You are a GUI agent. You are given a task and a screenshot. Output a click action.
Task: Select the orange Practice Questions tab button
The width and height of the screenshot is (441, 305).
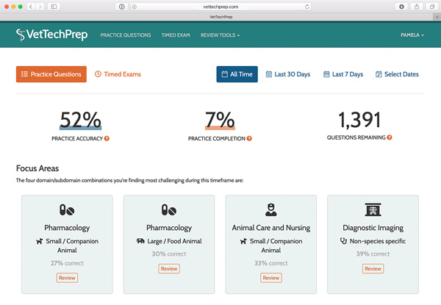pyautogui.click(x=51, y=74)
